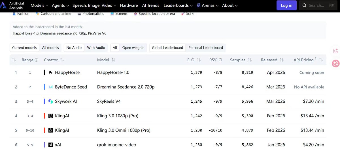340x151 pixels.
Task: Select the Sci Fi category tag
Action: click(188, 14)
